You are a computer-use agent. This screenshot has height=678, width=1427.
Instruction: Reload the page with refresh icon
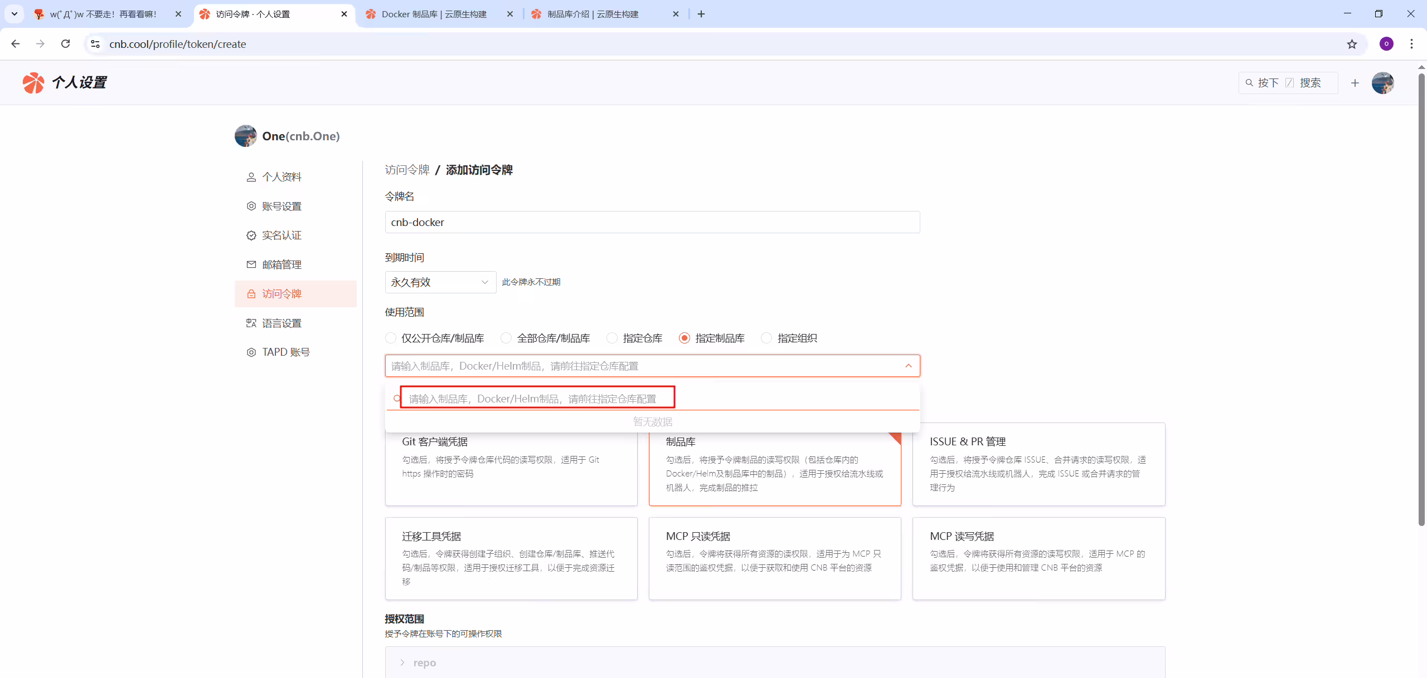click(66, 44)
